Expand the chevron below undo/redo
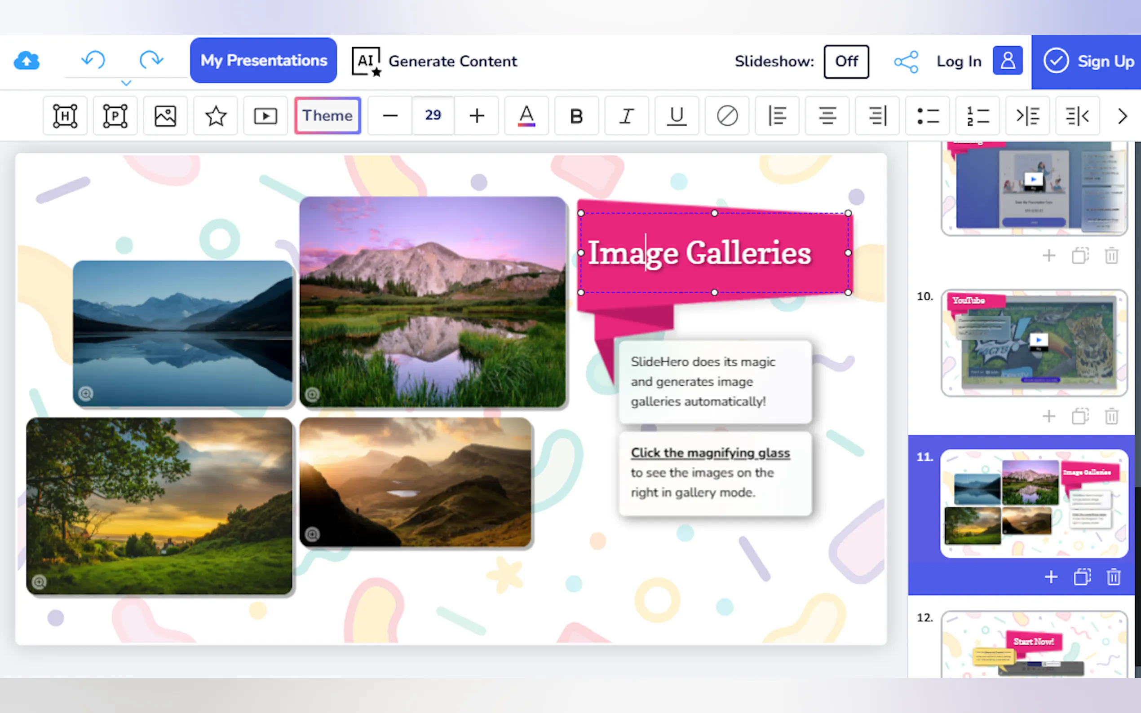1141x713 pixels. click(x=126, y=84)
